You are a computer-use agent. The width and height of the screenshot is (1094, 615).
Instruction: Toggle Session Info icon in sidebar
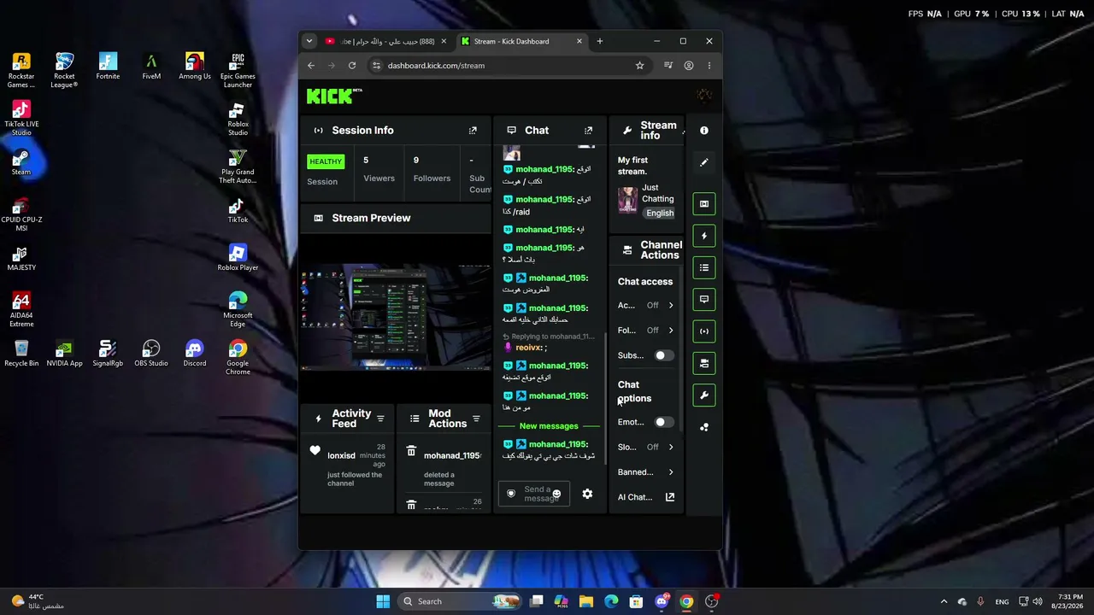tap(704, 331)
